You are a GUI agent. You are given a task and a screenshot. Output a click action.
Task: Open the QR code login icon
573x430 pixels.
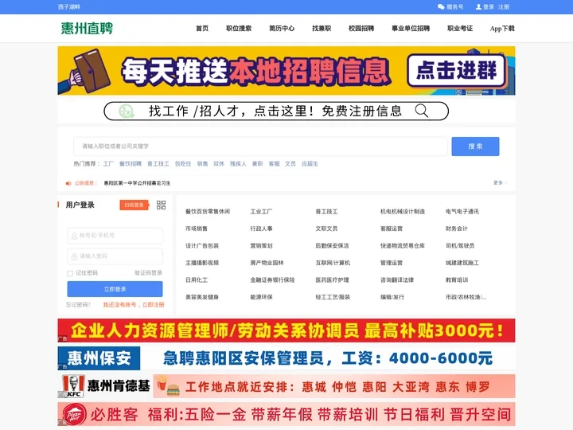tap(161, 205)
